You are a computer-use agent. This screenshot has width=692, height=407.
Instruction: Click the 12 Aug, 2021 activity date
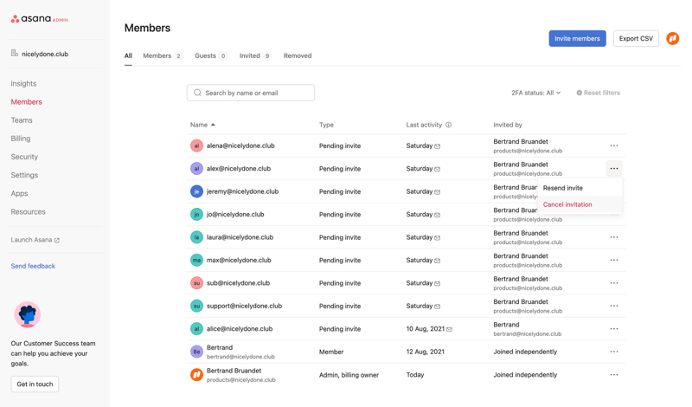tap(425, 352)
